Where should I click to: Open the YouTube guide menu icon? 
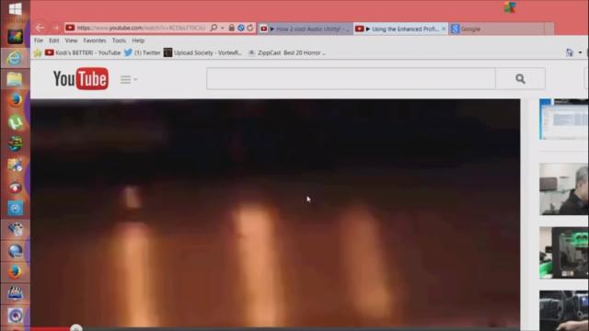pos(129,80)
